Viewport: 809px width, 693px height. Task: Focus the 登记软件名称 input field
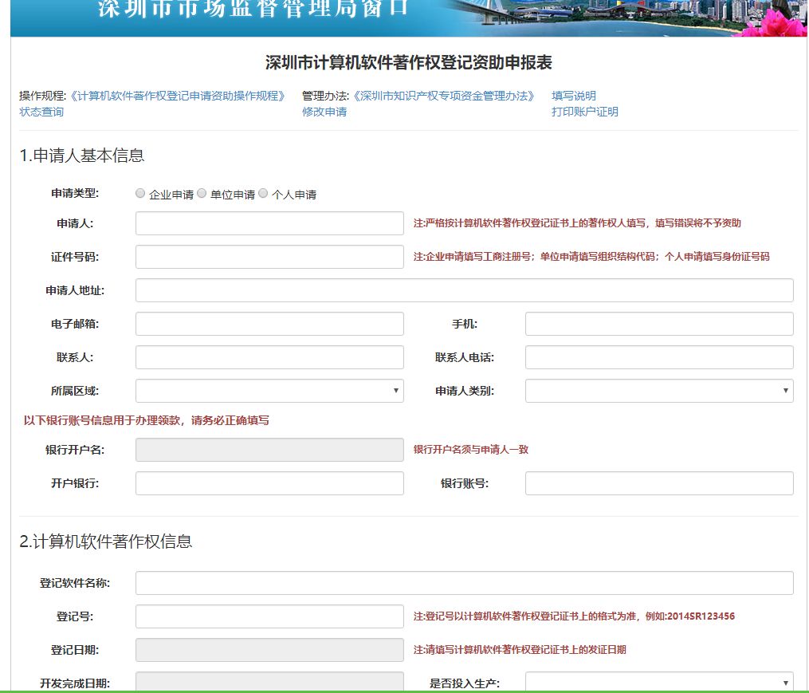[465, 583]
